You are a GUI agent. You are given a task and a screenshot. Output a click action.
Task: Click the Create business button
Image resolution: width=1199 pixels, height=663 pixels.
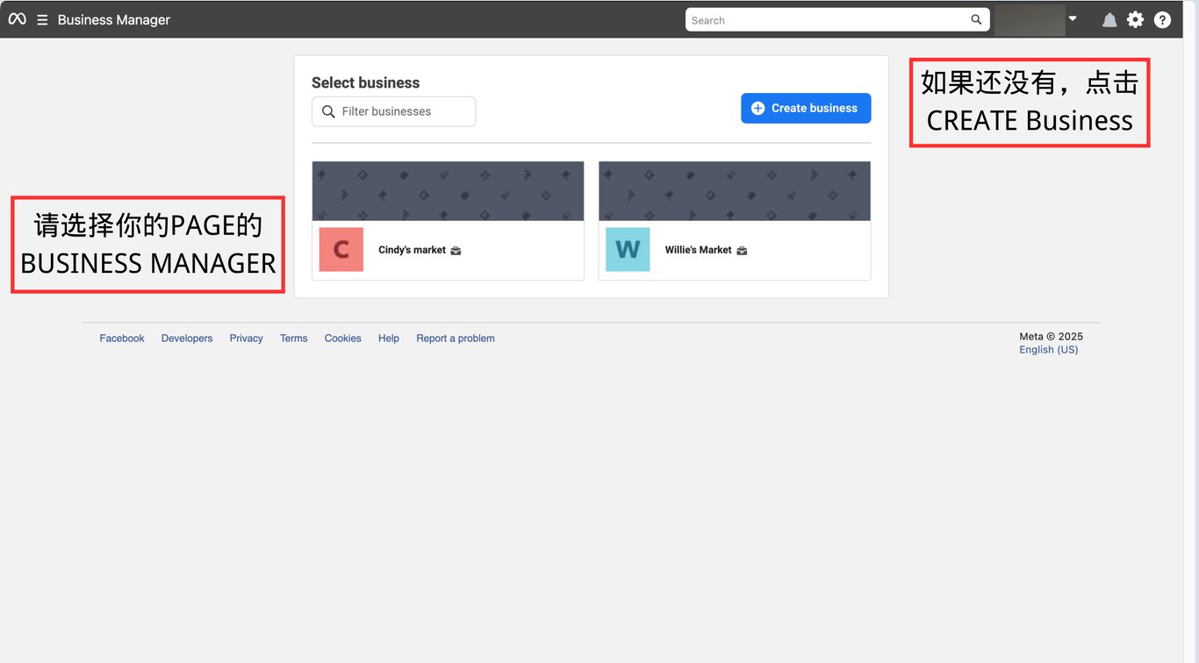pyautogui.click(x=806, y=108)
